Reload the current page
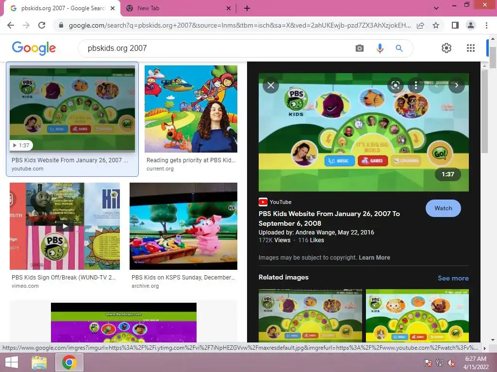 42,25
